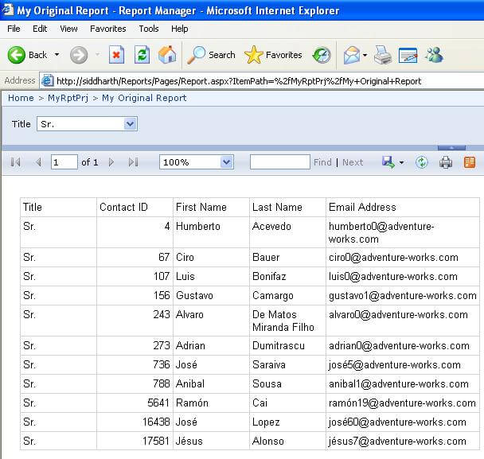Click the Export report disk icon
484x459 pixels.
[388, 162]
